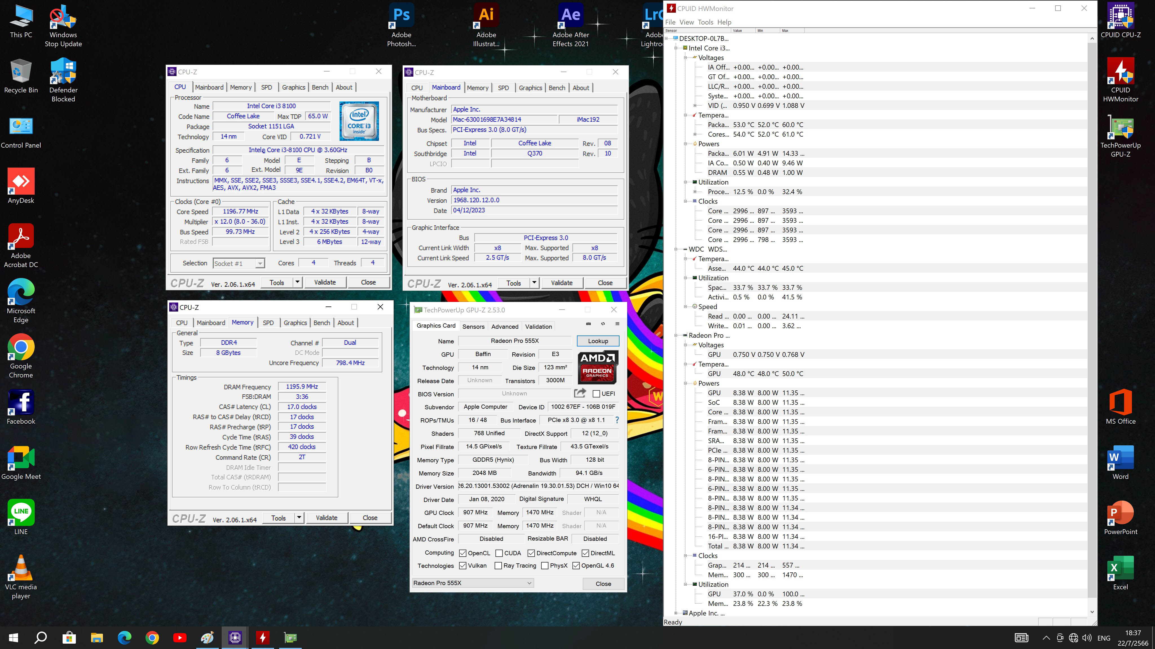The width and height of the screenshot is (1155, 649).
Task: Toggle the Ray Tracing checkbox
Action: point(498,566)
